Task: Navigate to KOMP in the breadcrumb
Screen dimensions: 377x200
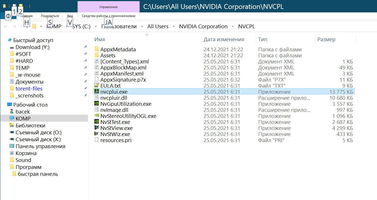Action: tap(54, 27)
